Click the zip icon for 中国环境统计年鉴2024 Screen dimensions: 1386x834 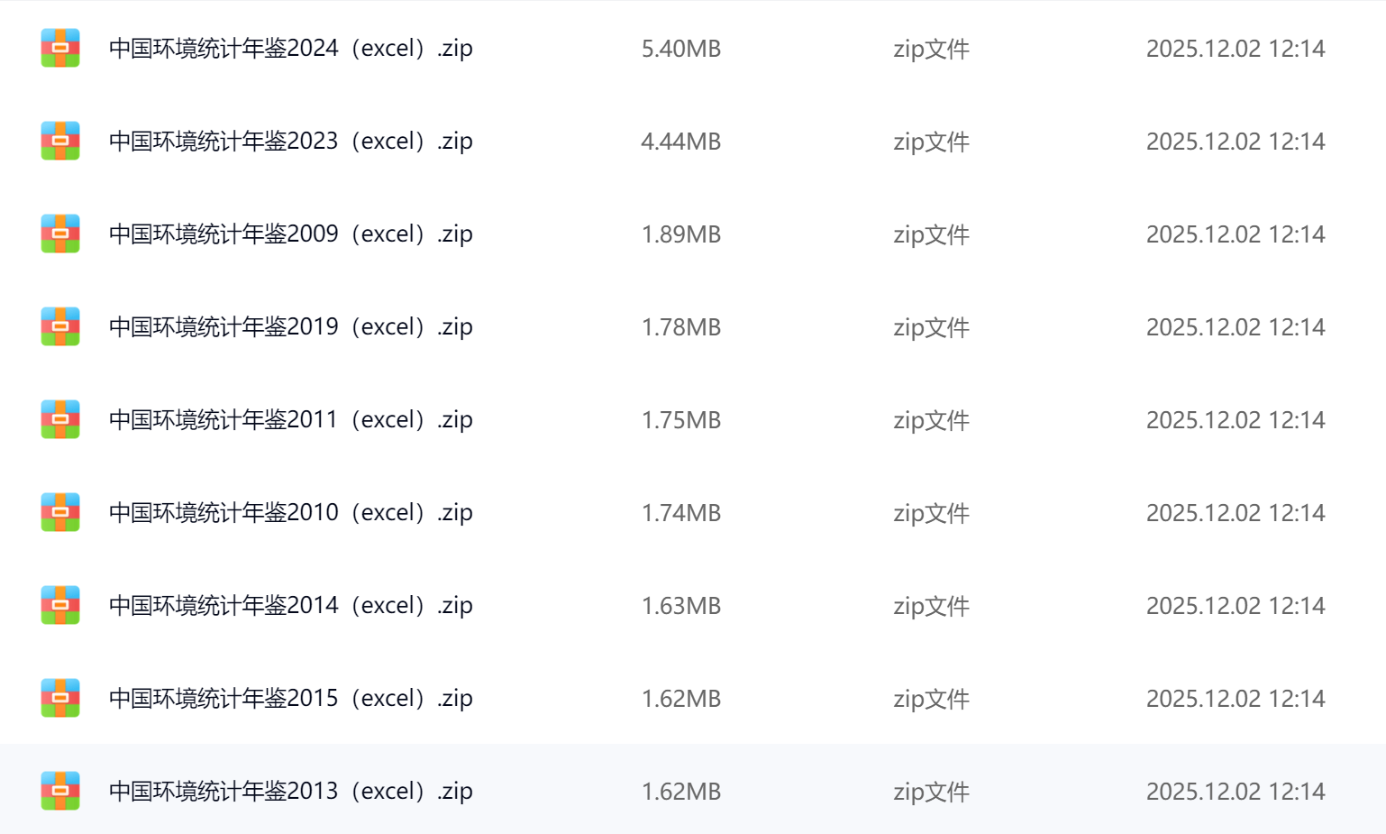[x=60, y=48]
